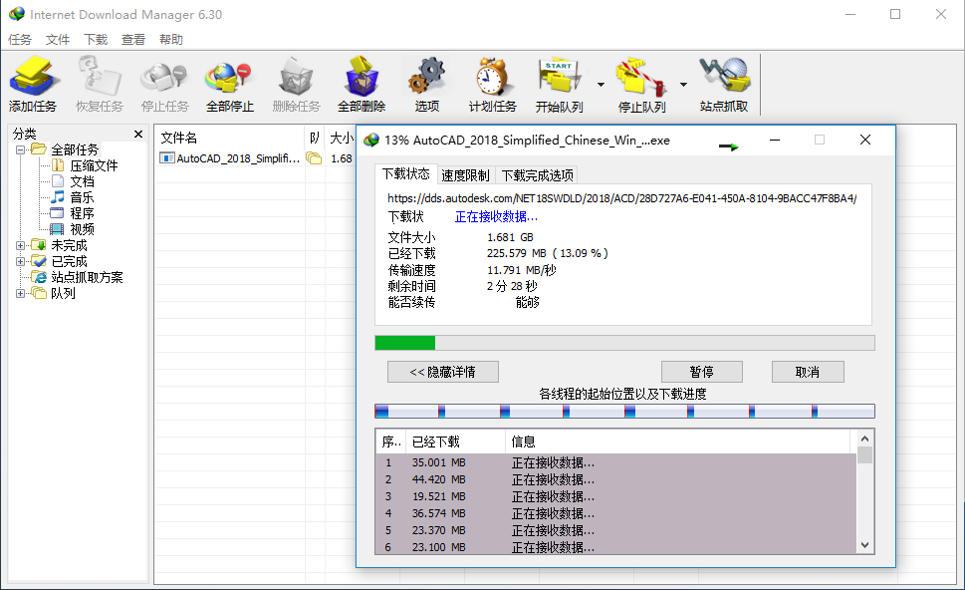Click the 停止任务 (Stop) toolbar icon
The image size is (965, 590).
(164, 85)
